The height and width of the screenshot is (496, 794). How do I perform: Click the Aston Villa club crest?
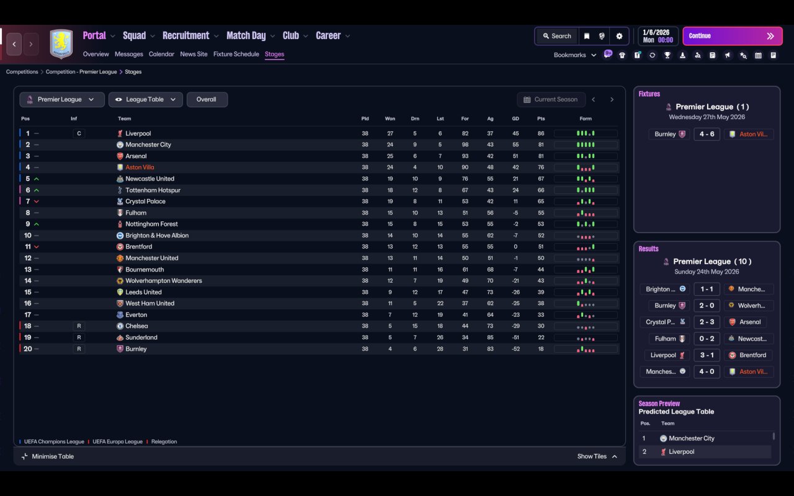click(61, 44)
